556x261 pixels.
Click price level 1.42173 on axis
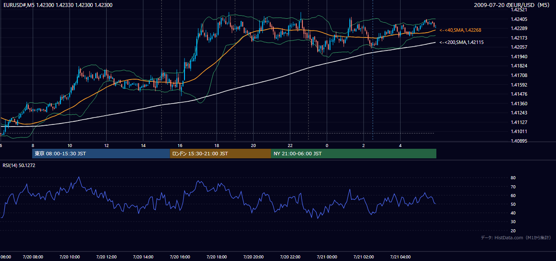tap(519, 38)
